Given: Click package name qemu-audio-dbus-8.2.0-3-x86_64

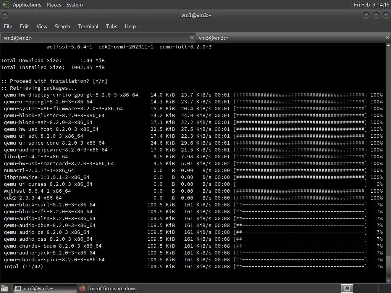Looking at the screenshot, I should [49, 225].
